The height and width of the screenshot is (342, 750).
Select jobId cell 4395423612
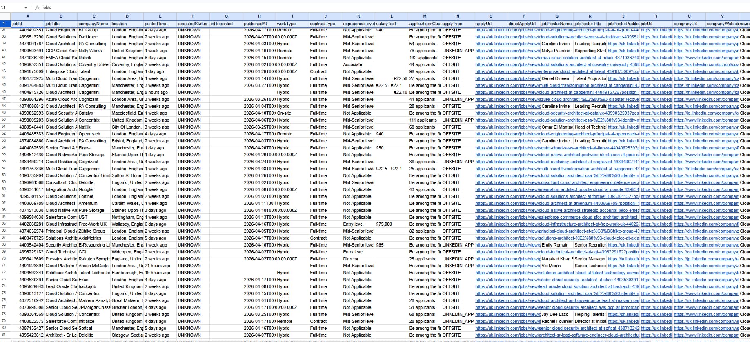click(x=28, y=335)
